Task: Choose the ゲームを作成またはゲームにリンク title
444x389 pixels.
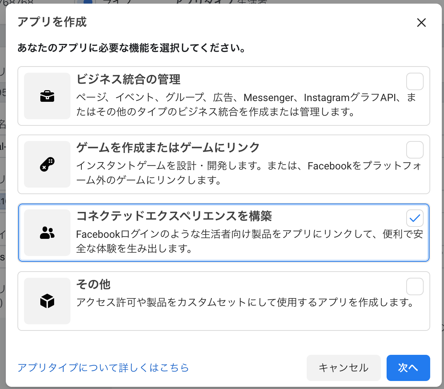Action: [168, 148]
